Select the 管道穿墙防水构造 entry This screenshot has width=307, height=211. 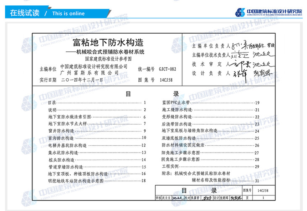[x=65, y=167]
